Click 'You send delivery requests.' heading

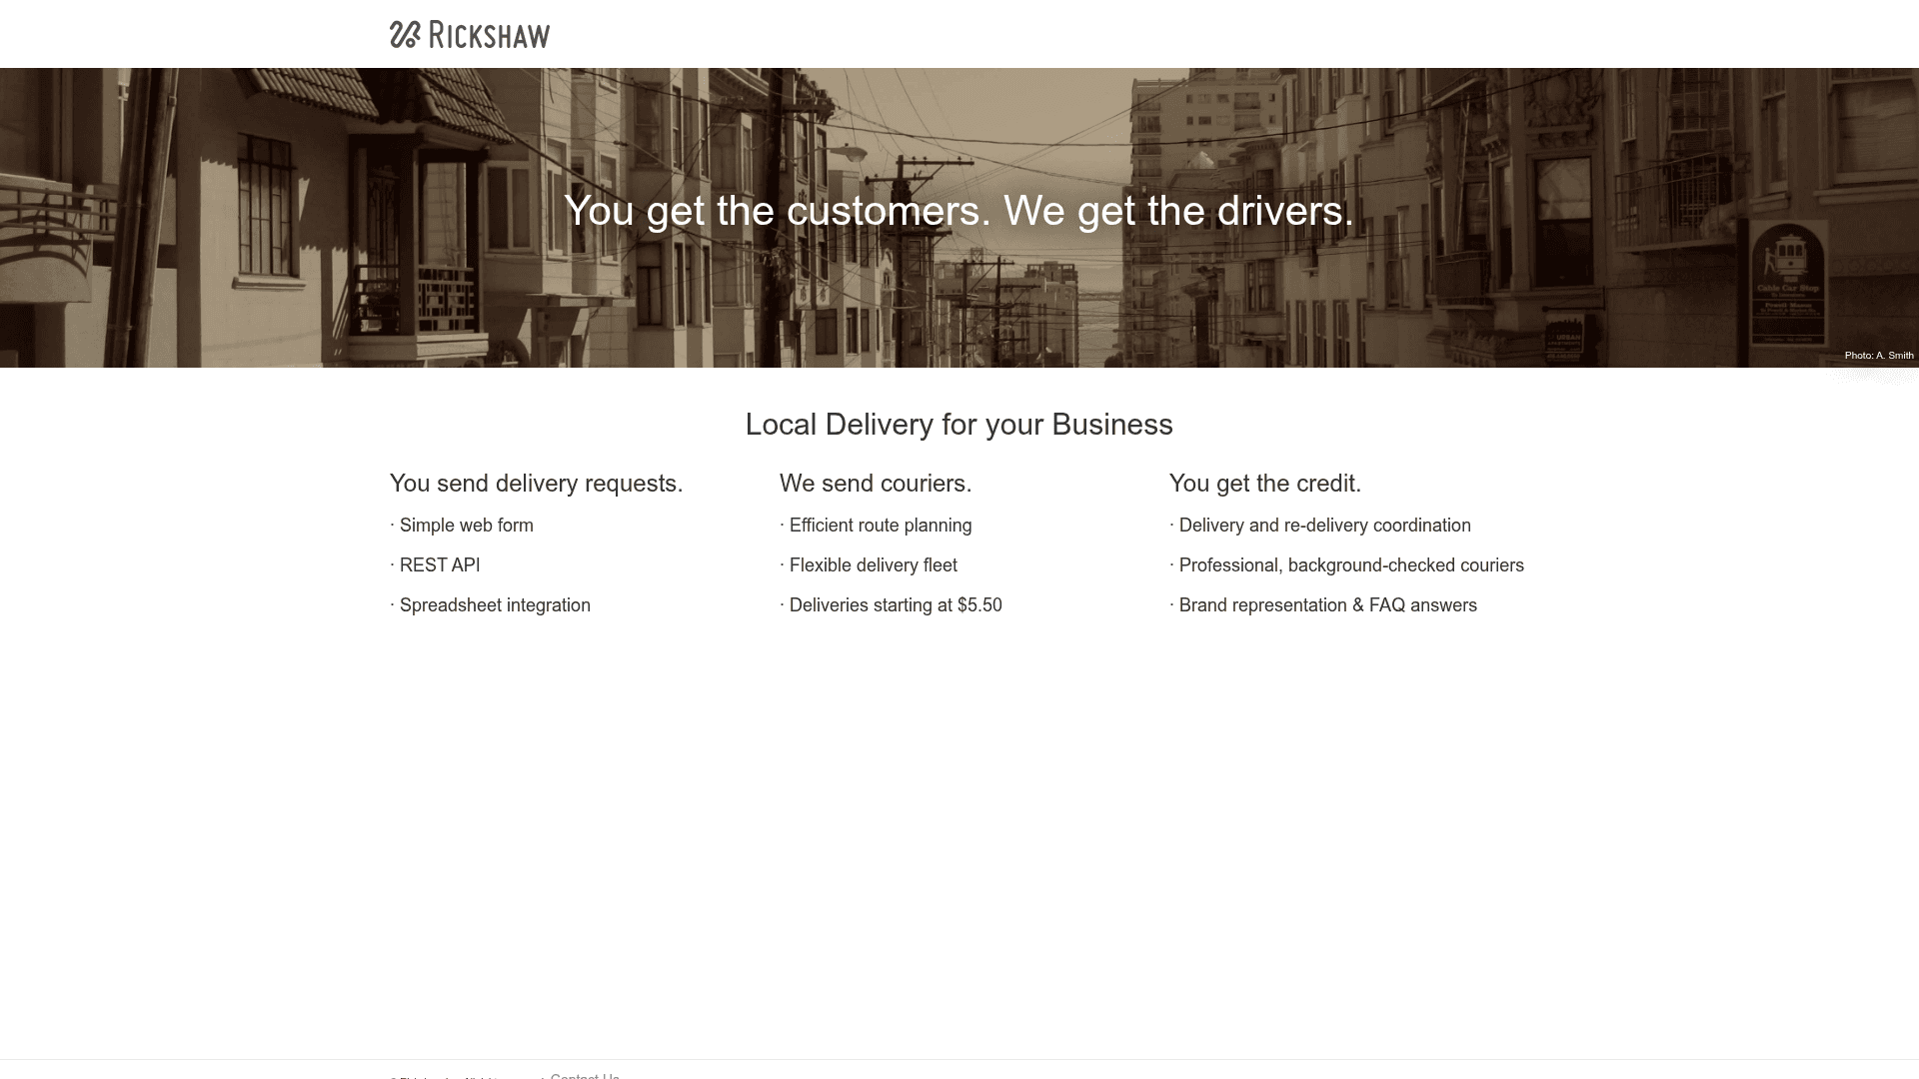point(536,484)
